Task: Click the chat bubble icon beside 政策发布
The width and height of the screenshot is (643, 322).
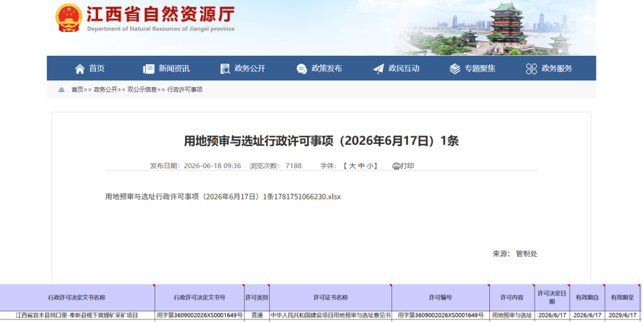Action: (302, 69)
